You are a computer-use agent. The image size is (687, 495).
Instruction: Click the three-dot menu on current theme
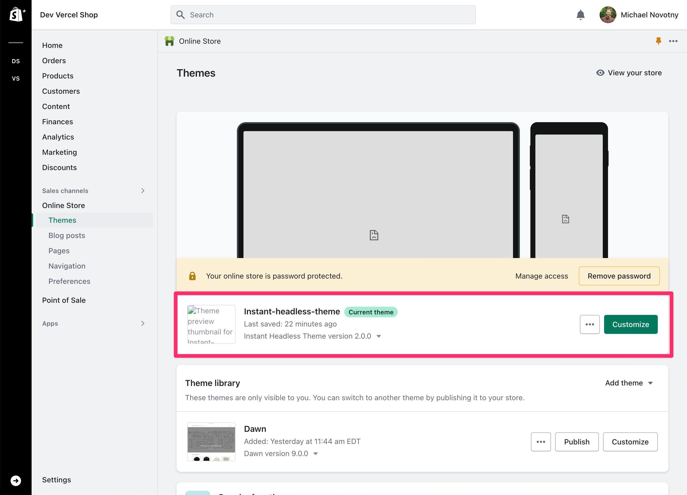(590, 324)
